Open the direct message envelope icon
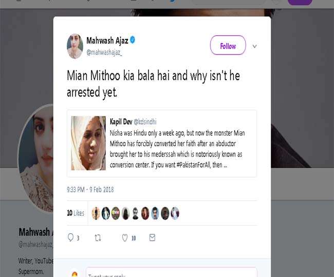The height and width of the screenshot is (277, 334). pos(152,238)
